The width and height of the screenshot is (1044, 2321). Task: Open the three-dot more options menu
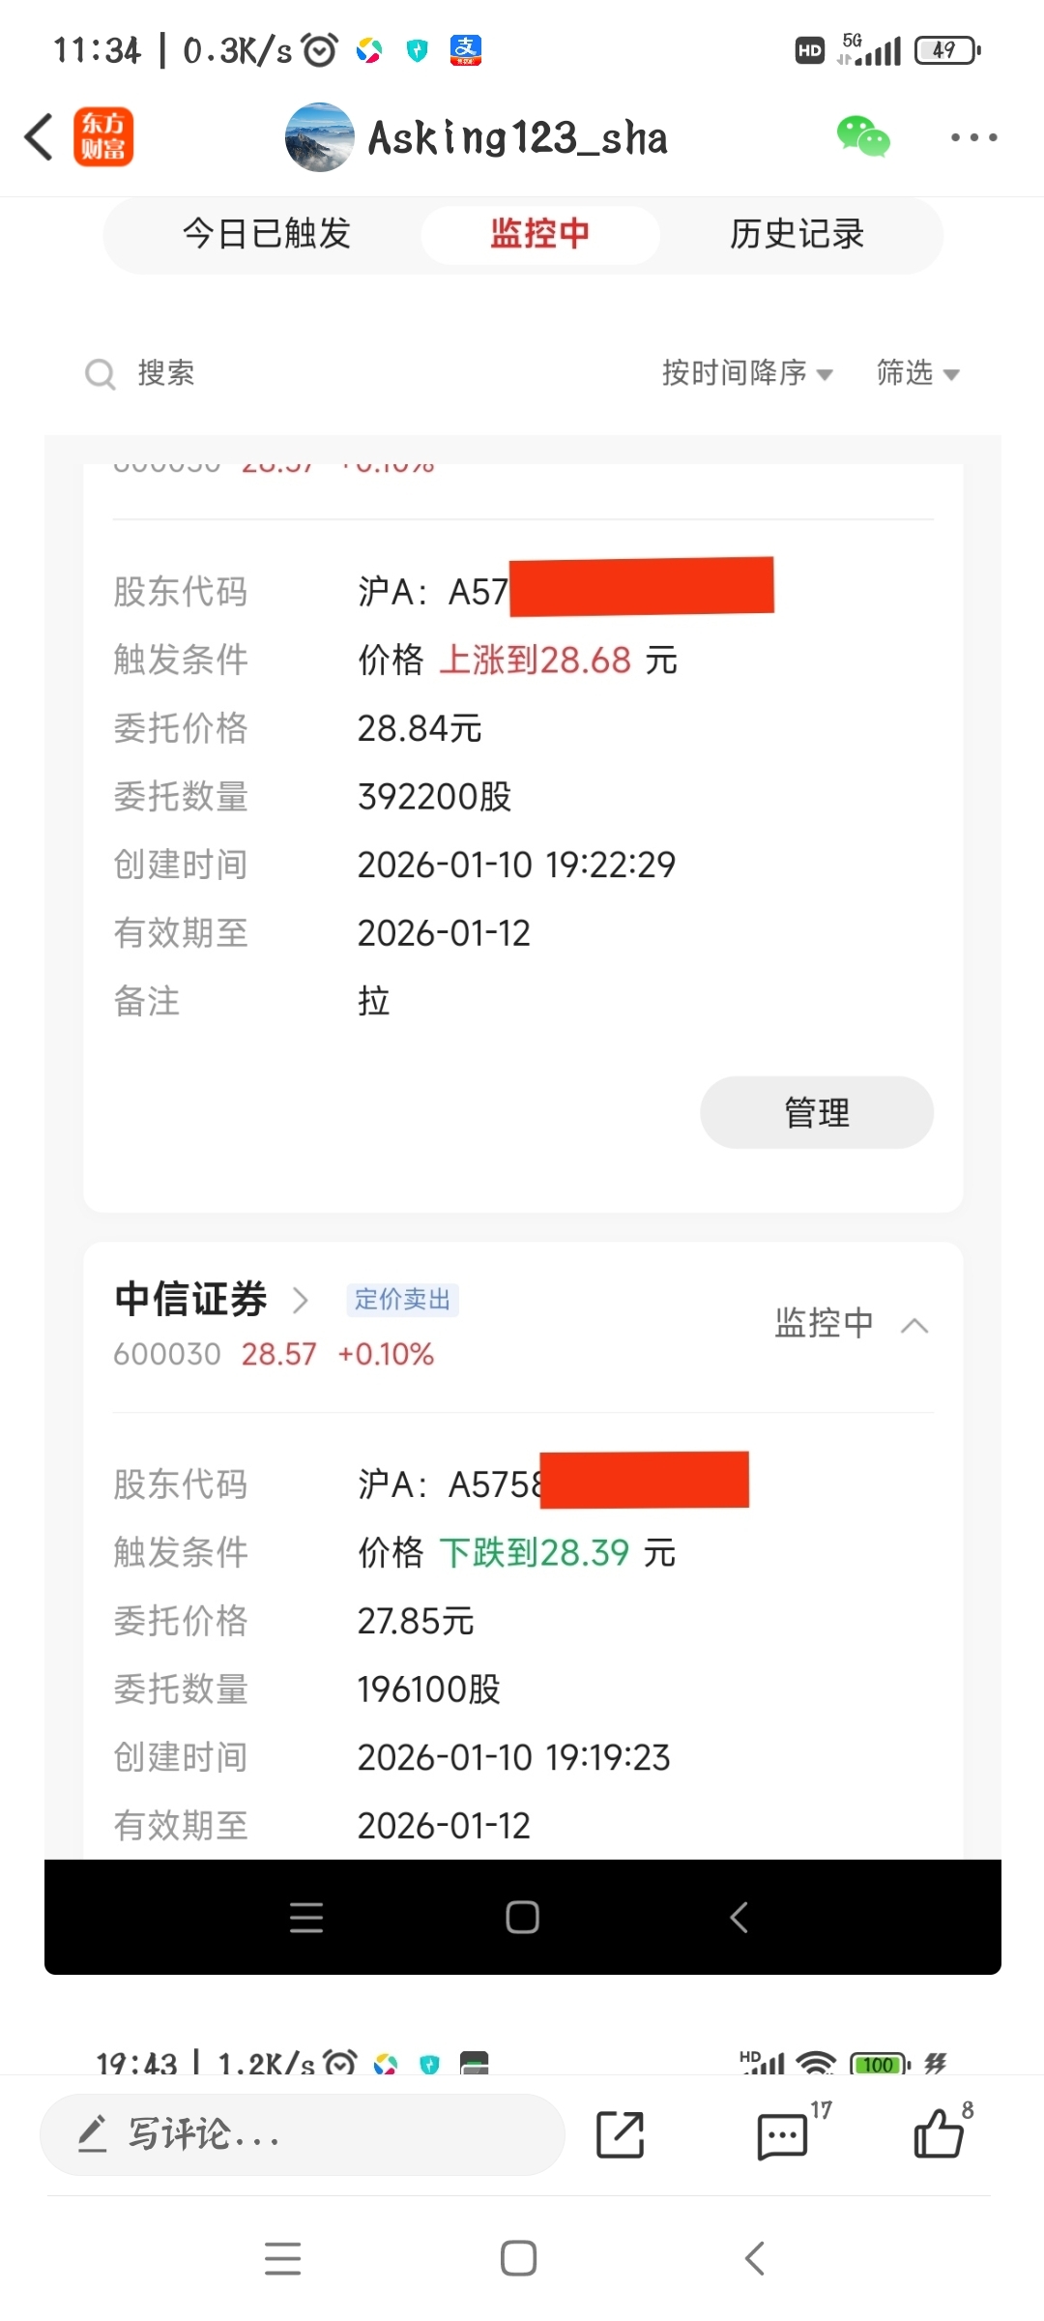(x=973, y=137)
